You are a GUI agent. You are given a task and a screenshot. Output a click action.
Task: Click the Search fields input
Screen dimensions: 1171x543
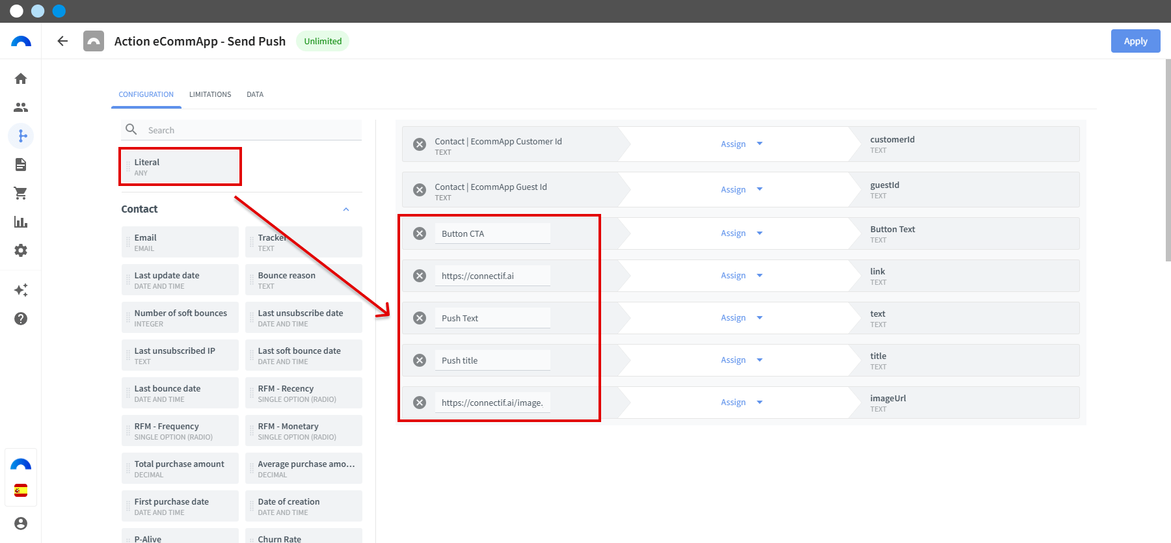pyautogui.click(x=241, y=130)
